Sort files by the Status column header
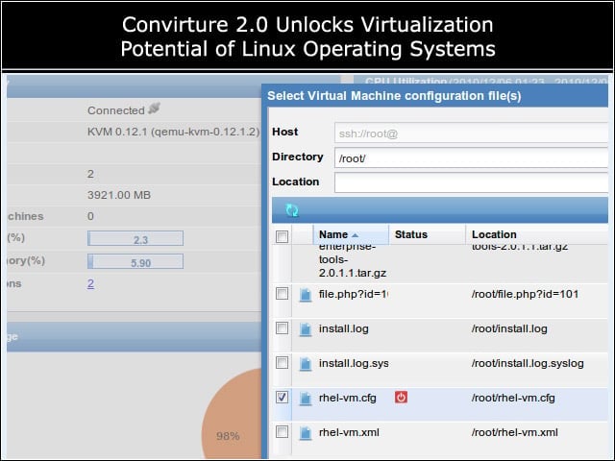 coord(427,234)
